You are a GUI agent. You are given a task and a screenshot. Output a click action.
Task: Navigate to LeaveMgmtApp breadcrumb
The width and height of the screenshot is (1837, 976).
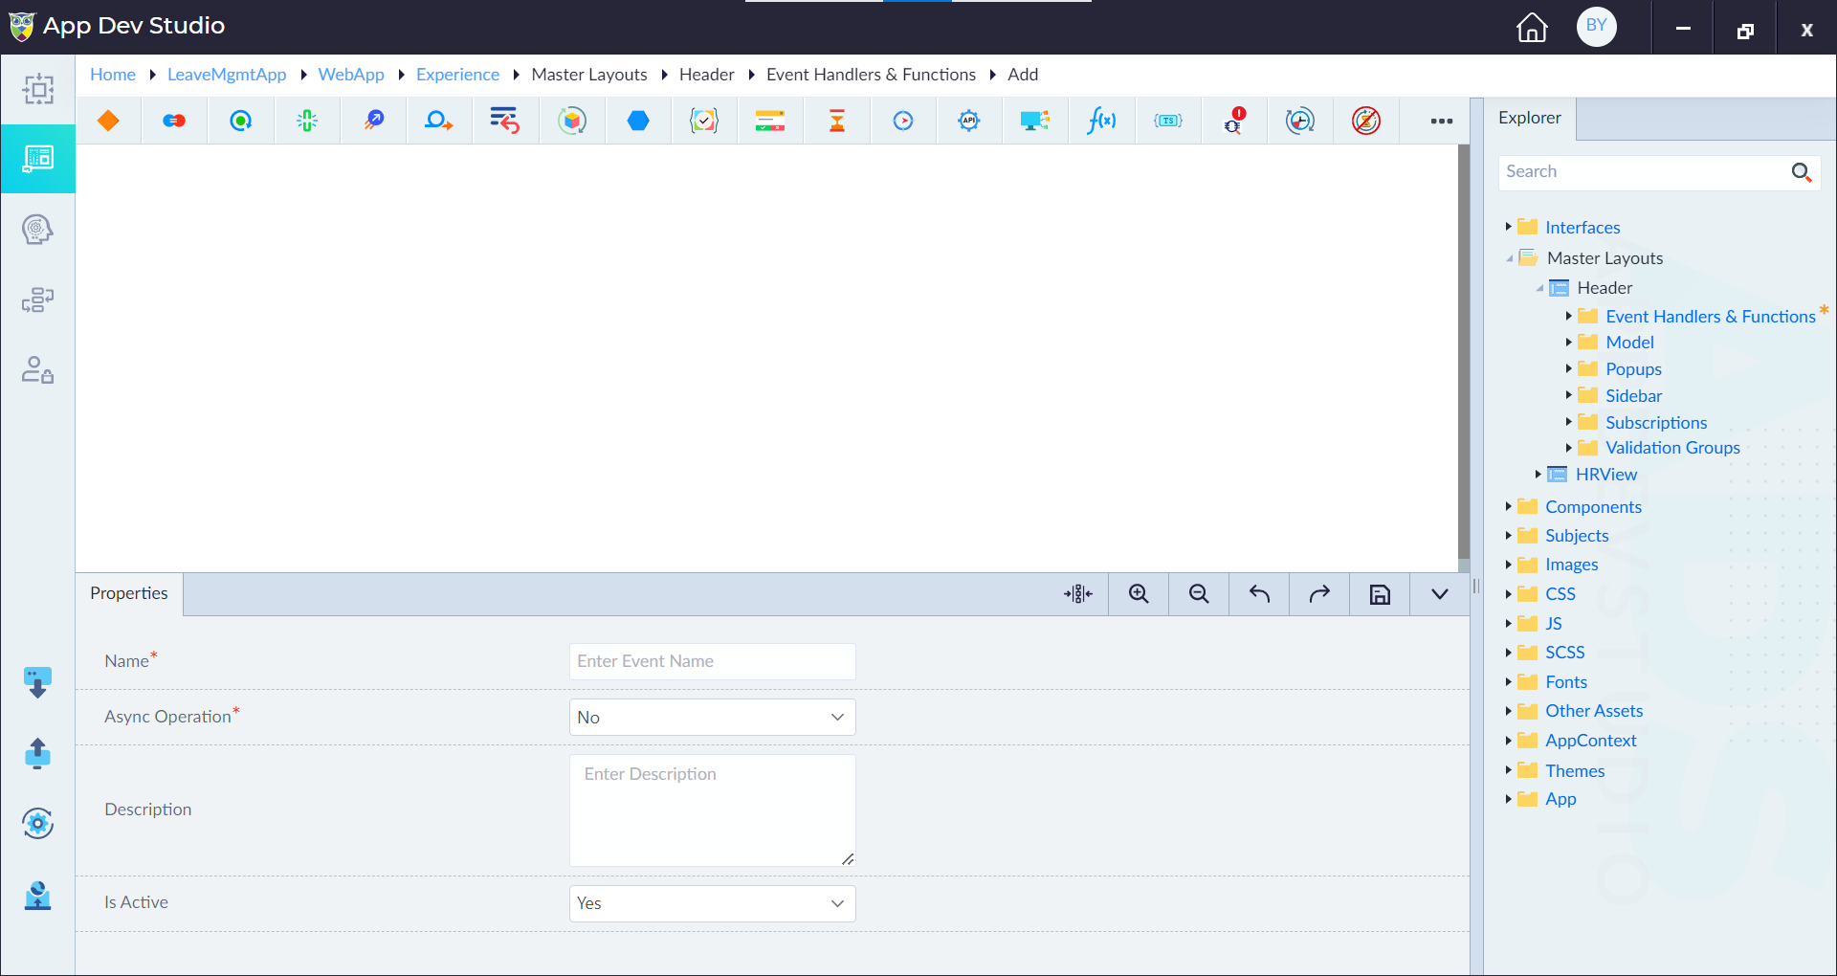(x=227, y=75)
